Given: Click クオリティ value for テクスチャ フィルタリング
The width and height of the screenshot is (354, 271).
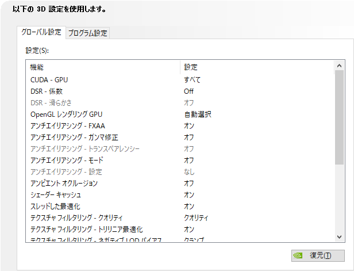Looking at the screenshot, I should [196, 218].
